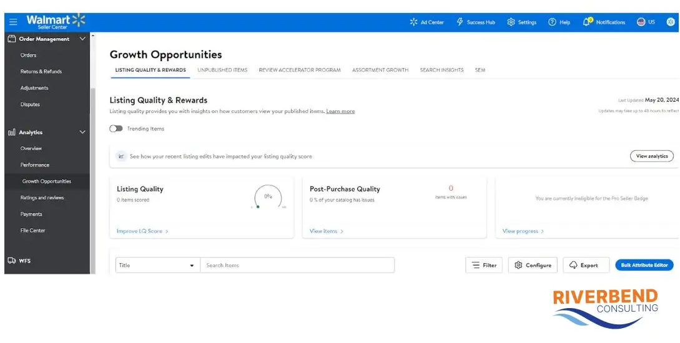680x343 pixels.
Task: Switch to Review Accelerator Program tab
Action: [x=300, y=70]
